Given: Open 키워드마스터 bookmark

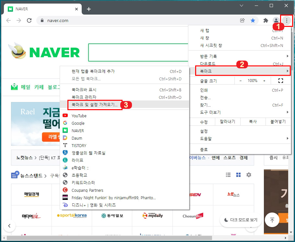Looking at the screenshot, I should point(124,183).
